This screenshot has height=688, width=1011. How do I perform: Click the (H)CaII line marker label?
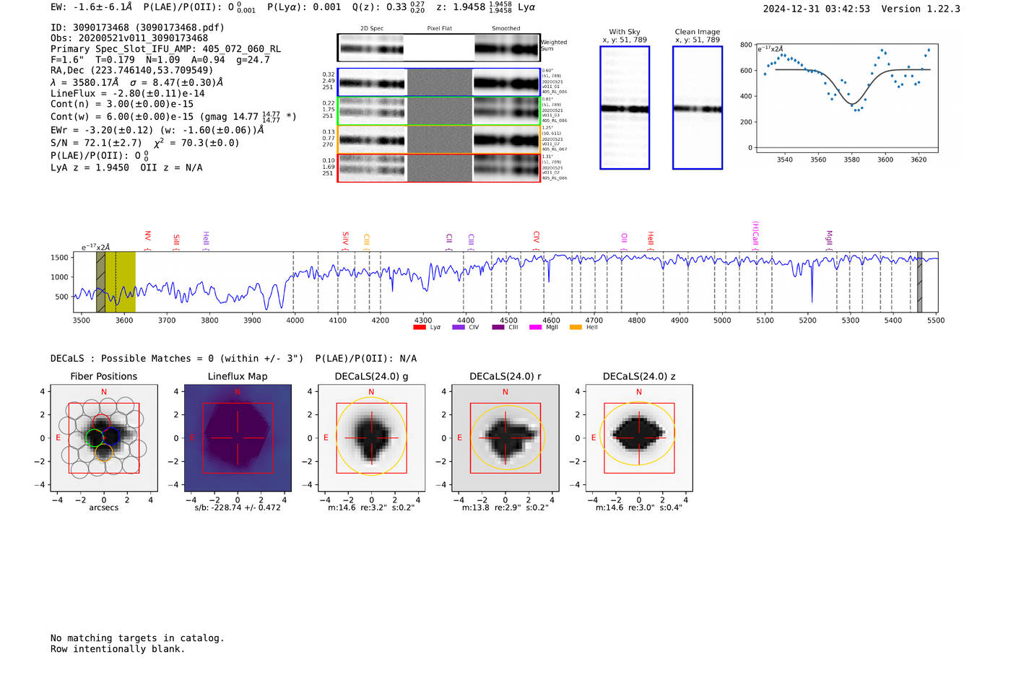755,233
